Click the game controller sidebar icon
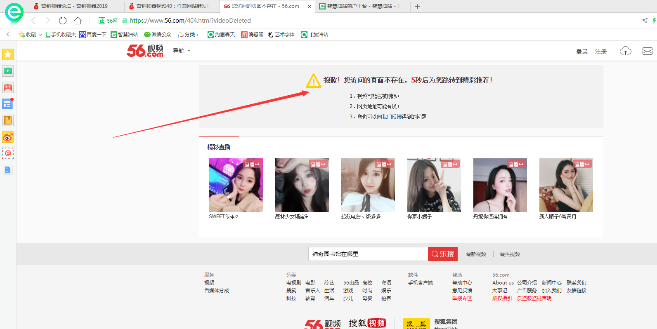 coord(8,87)
